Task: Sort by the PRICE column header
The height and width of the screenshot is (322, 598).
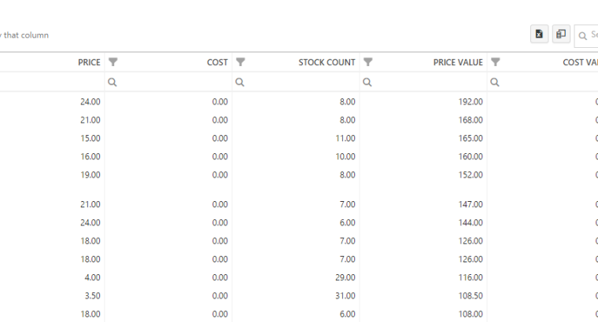Action: (x=89, y=62)
